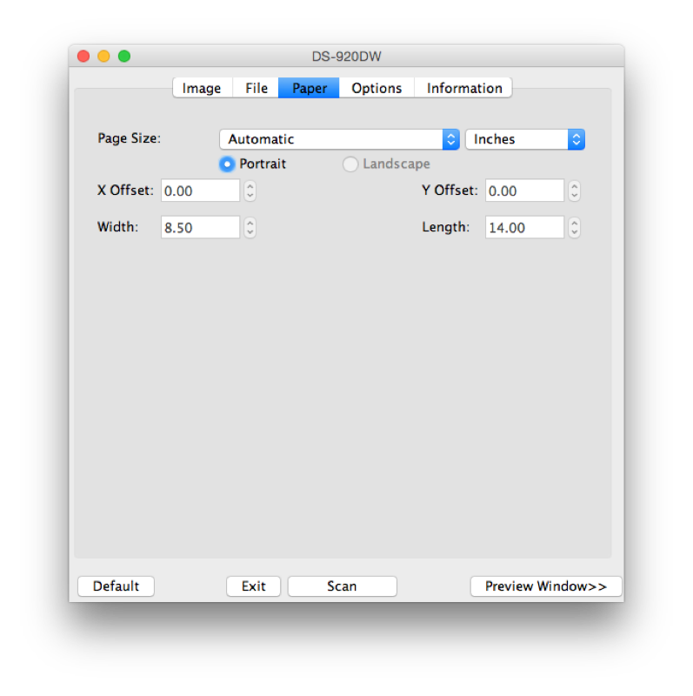Open the File tab
693x696 pixels.
(x=257, y=88)
